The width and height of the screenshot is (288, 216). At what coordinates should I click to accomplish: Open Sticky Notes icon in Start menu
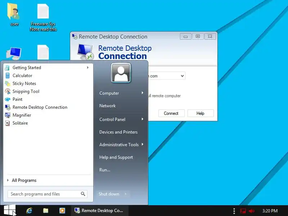tap(7, 84)
